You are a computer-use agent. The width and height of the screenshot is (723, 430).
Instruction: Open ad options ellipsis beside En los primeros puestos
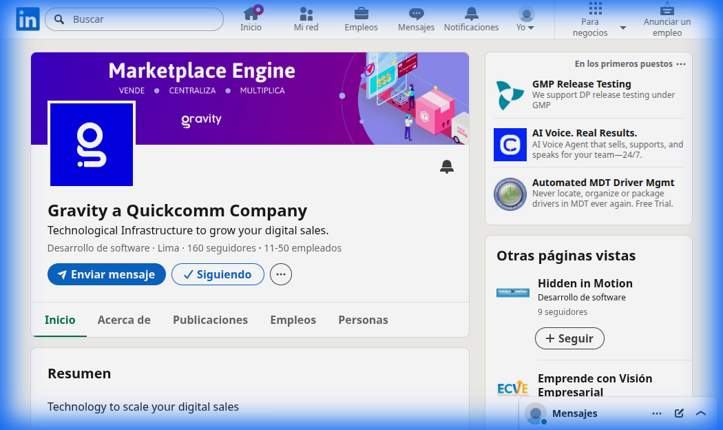pos(681,64)
